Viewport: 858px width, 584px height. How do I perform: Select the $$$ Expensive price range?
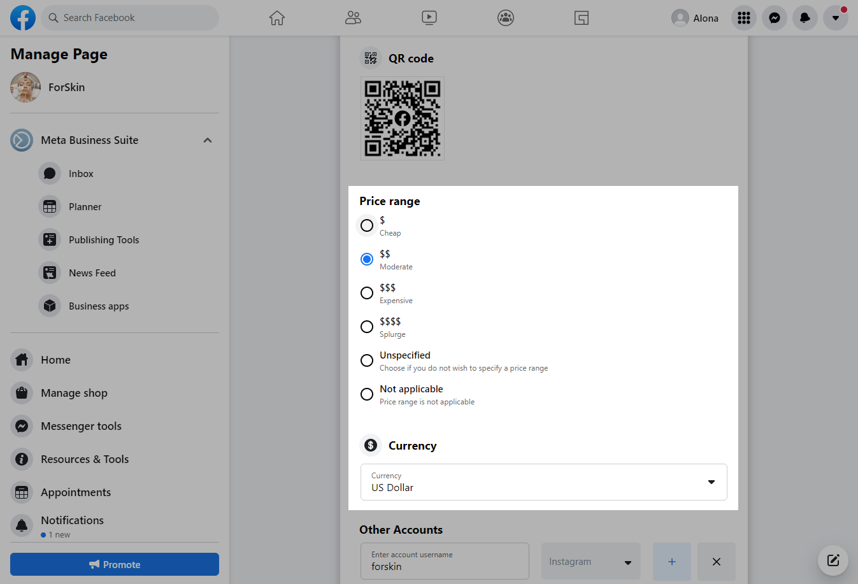tap(367, 293)
